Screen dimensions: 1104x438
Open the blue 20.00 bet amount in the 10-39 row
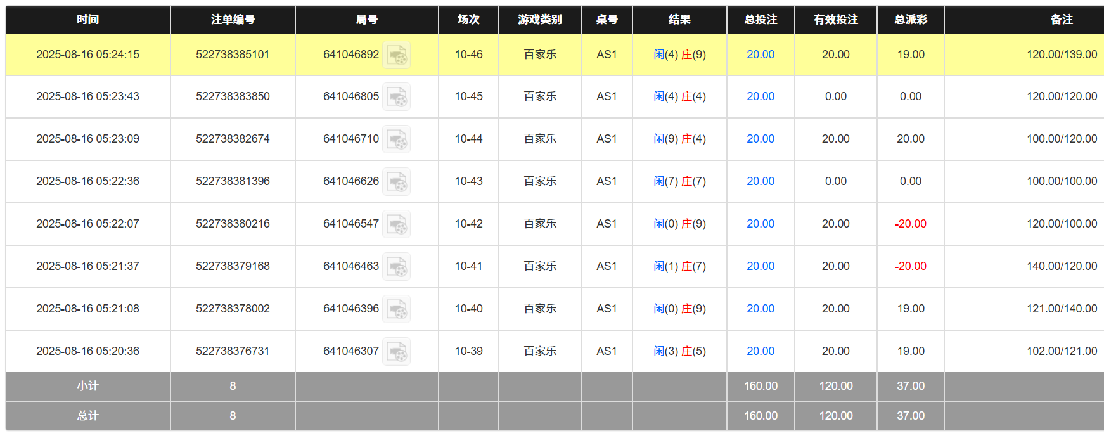760,351
